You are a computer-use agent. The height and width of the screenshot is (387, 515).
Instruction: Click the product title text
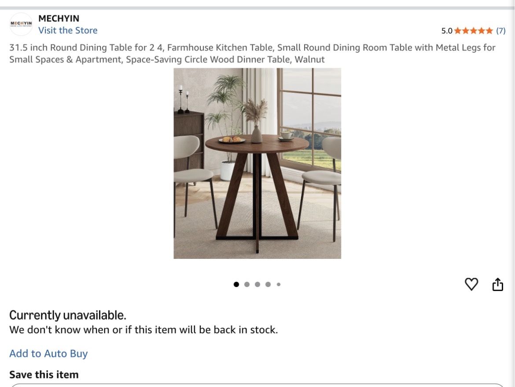(x=252, y=54)
